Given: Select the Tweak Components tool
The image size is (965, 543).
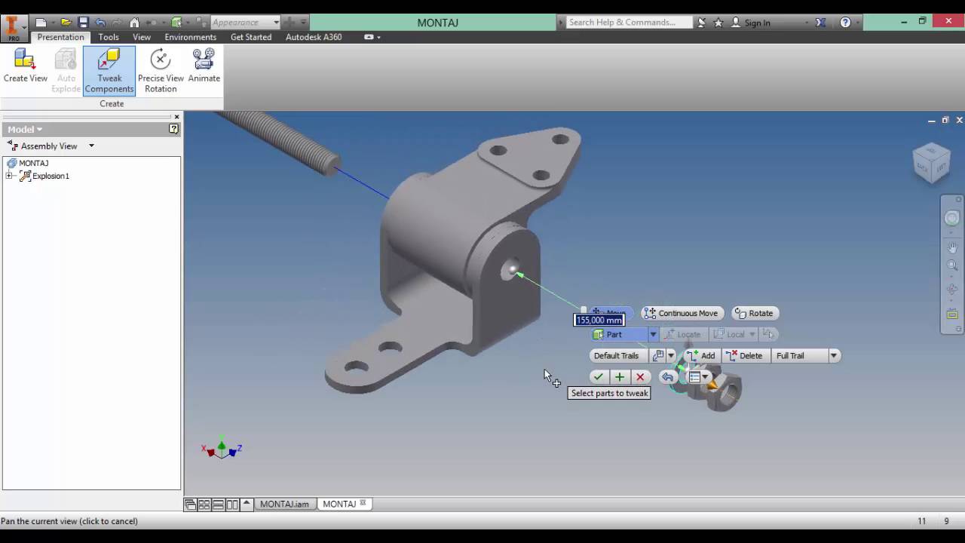Looking at the screenshot, I should [x=109, y=71].
